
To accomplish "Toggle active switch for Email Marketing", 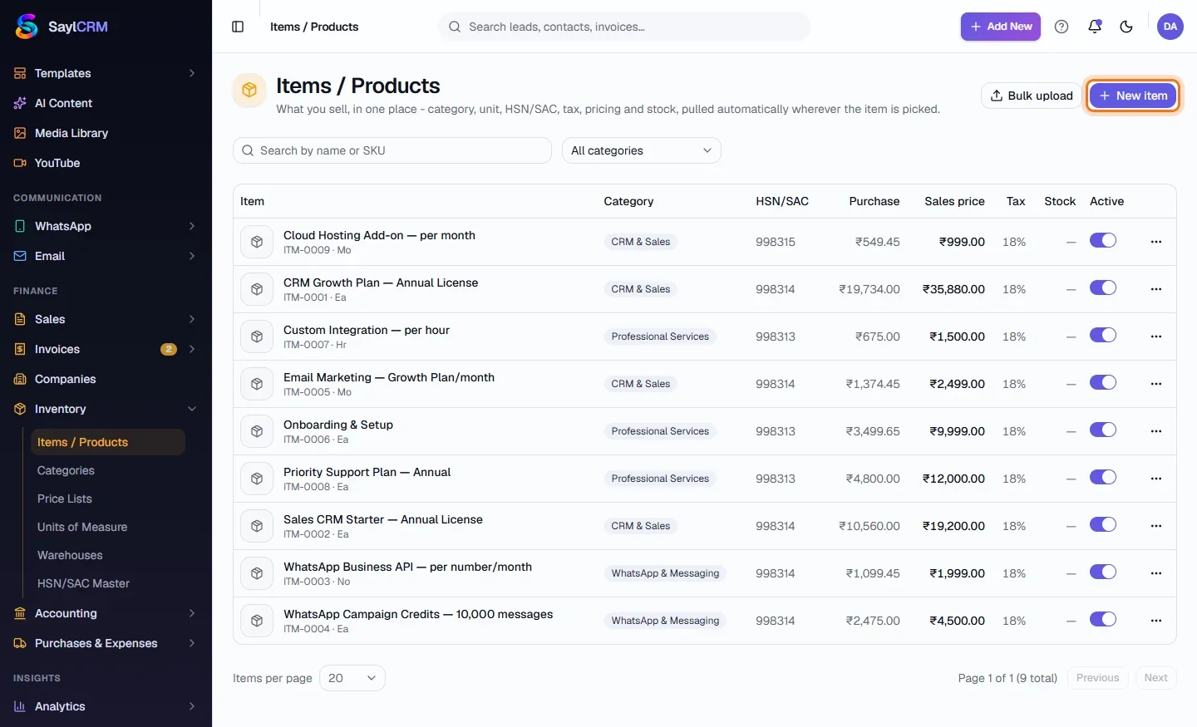I will click(x=1103, y=383).
